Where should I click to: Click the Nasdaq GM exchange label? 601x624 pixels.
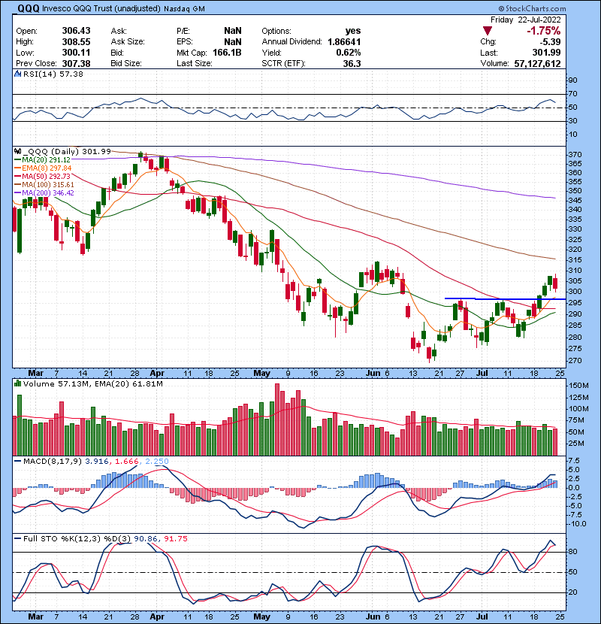click(x=184, y=9)
